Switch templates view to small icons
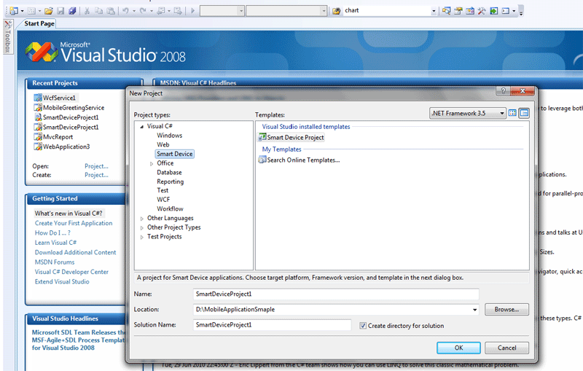This screenshot has height=371, width=583. pos(524,113)
